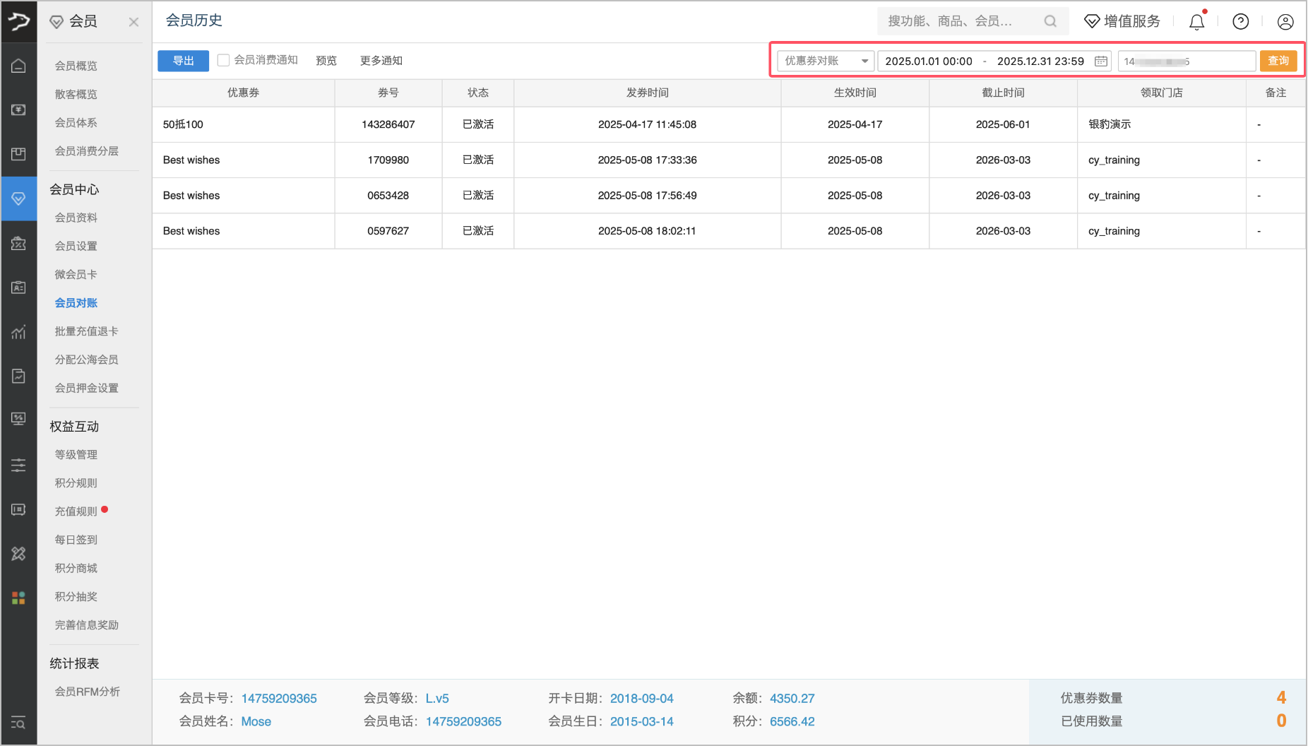
Task: Open the notification bell icon
Action: [1196, 22]
